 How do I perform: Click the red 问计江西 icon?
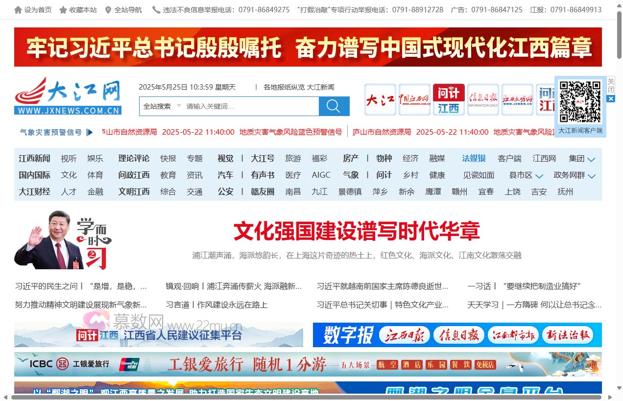click(x=448, y=100)
